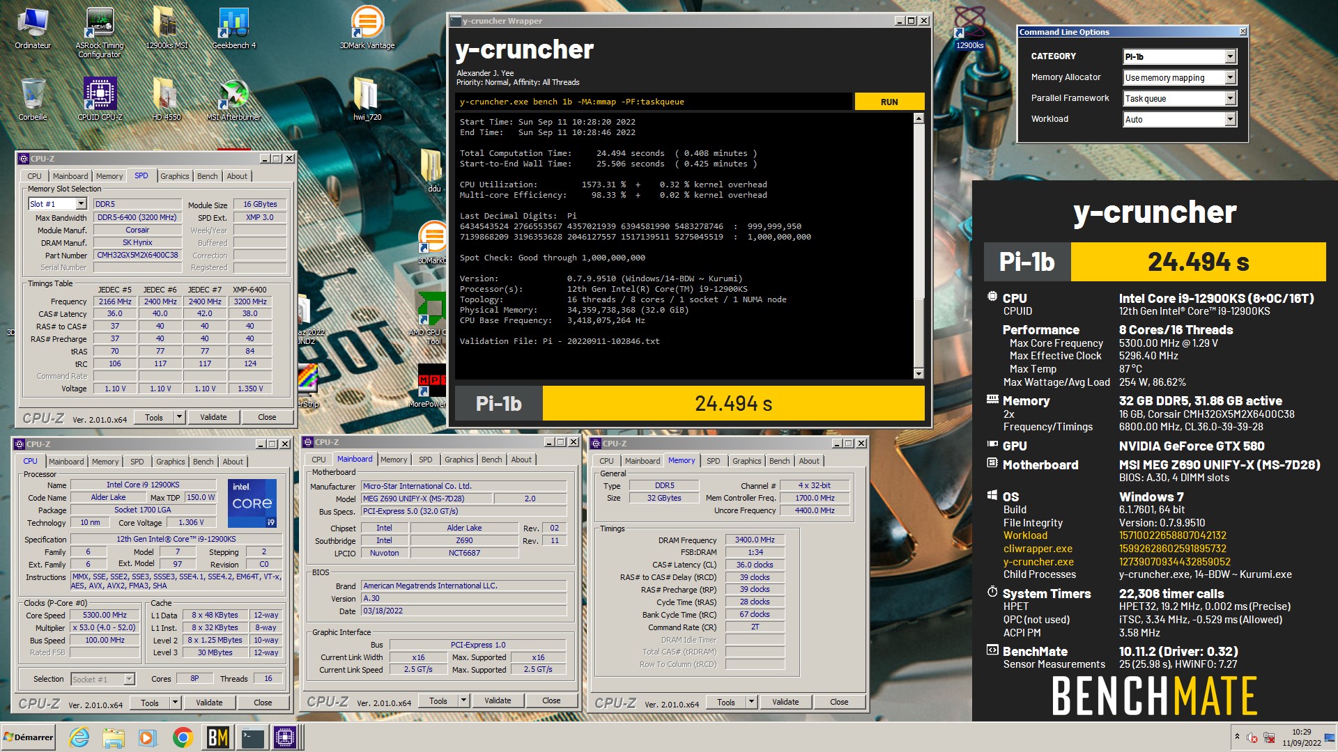Open Bench tab in SPD CPU-Z window

(207, 176)
